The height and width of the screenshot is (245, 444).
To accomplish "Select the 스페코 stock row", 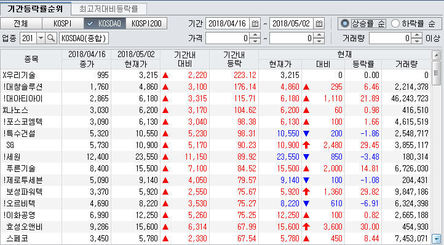I will (x=215, y=238).
